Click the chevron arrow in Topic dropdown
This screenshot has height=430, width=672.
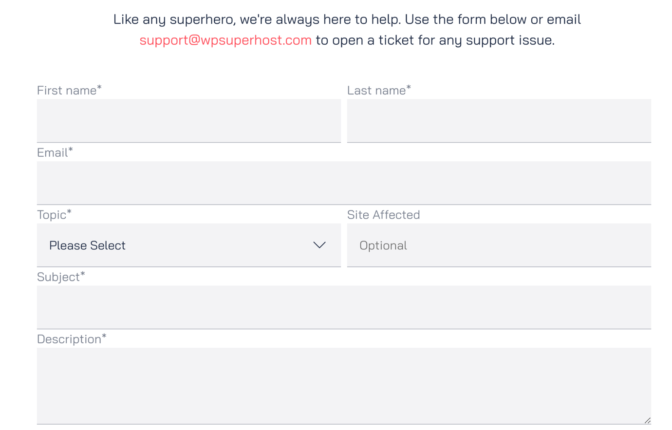pos(319,245)
